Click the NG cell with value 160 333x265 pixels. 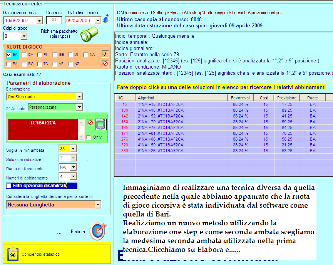tap(125, 122)
